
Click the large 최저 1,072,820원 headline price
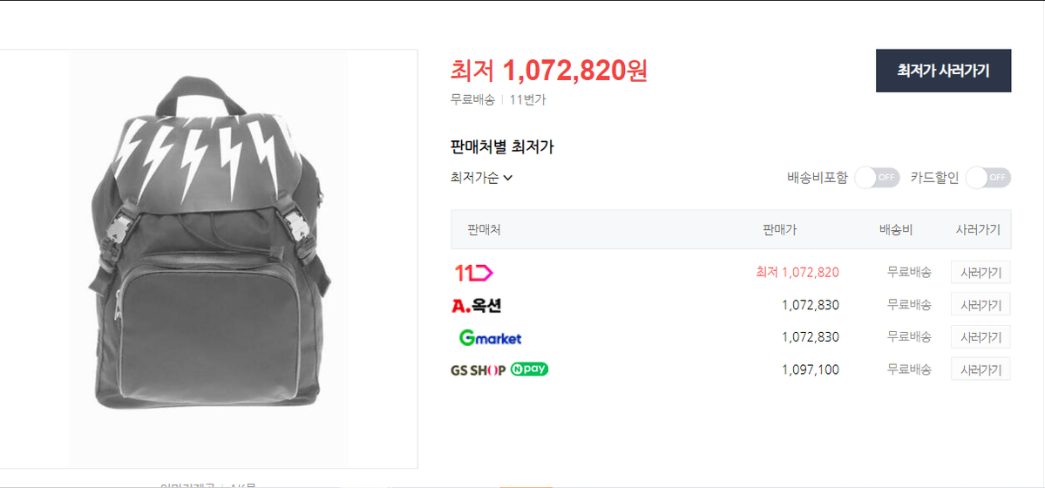click(548, 71)
